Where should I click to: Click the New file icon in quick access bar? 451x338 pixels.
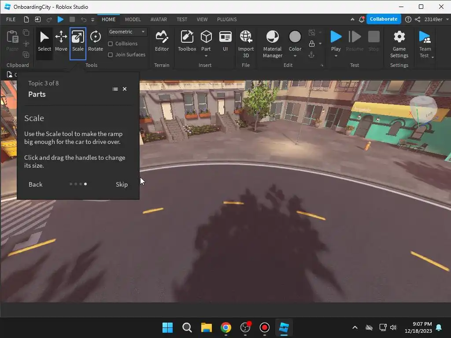click(x=26, y=19)
